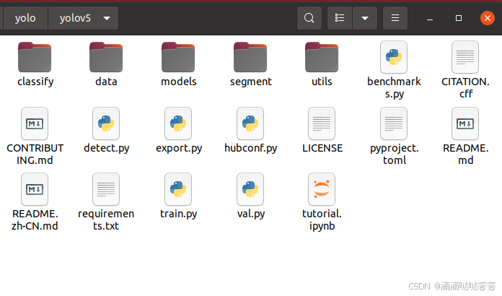
Task: Open the file search magnifier button
Action: click(309, 18)
